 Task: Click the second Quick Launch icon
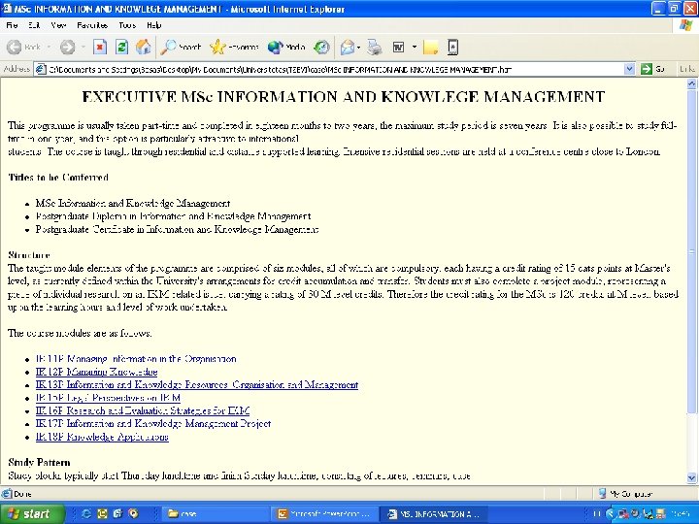[102, 513]
